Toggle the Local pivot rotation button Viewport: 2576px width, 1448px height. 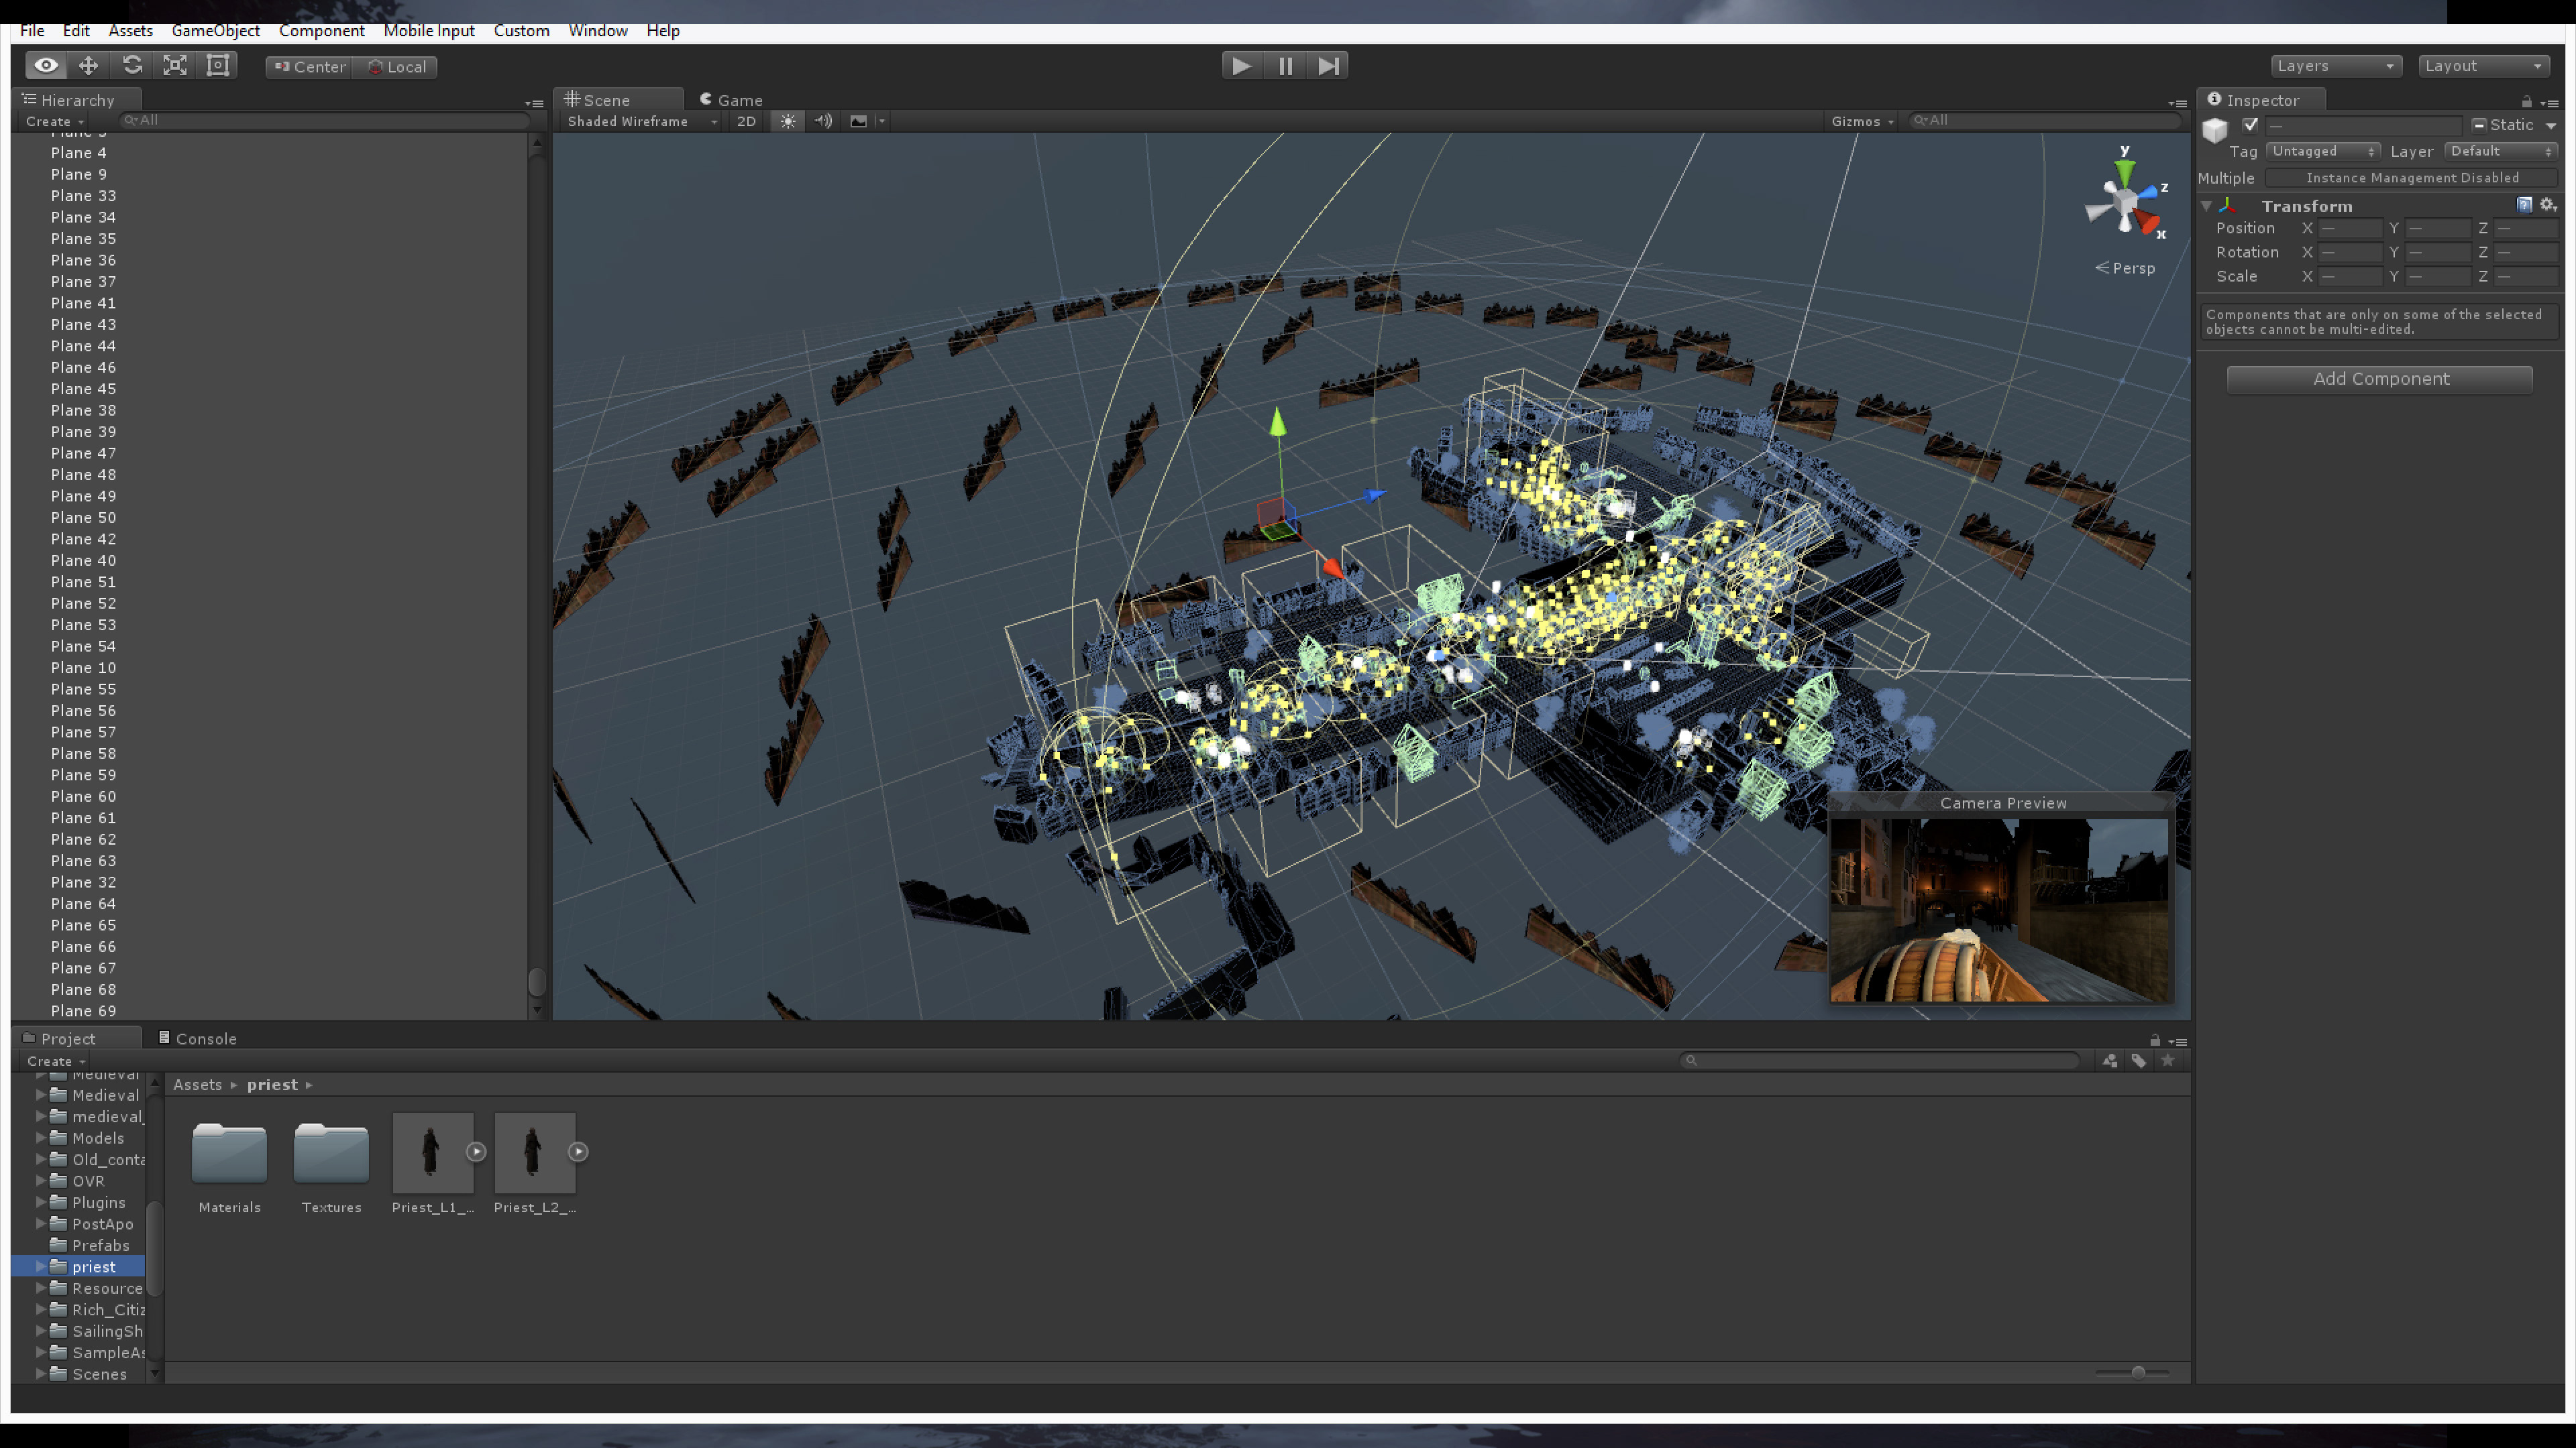click(x=397, y=67)
